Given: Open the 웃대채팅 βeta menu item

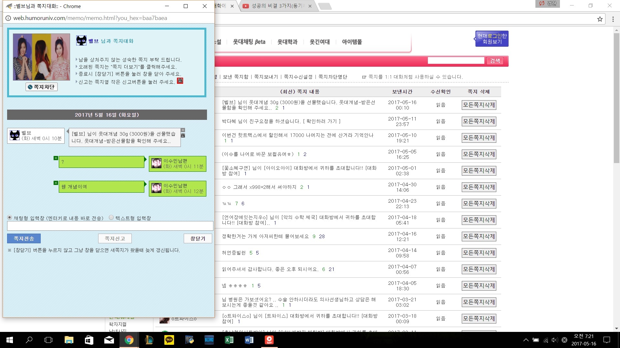Looking at the screenshot, I should [x=249, y=42].
